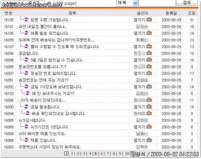This screenshot has height=159, width=201.
Task: Click the mail icon in row 16097
Action: point(149,73)
